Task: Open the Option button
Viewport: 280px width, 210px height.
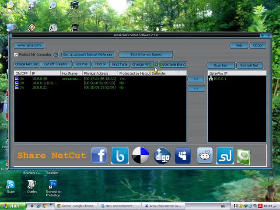Action: coord(258,45)
